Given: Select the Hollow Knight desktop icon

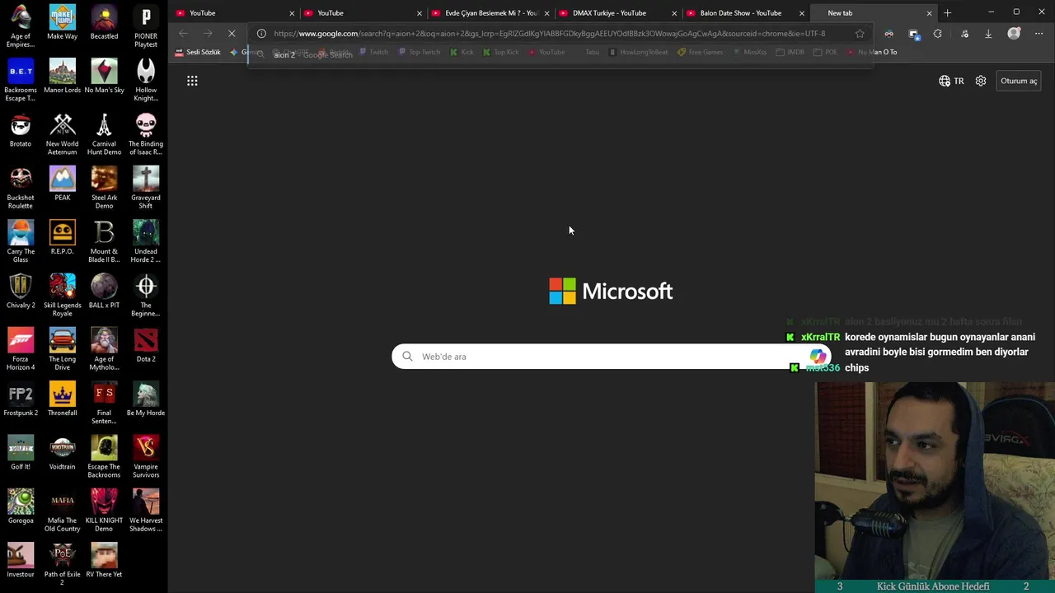Looking at the screenshot, I should pyautogui.click(x=146, y=81).
